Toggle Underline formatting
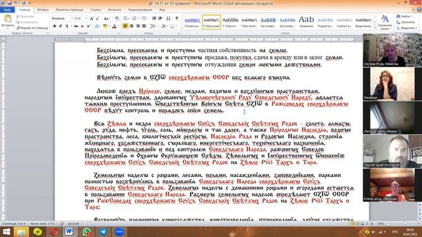 pyautogui.click(x=67, y=26)
